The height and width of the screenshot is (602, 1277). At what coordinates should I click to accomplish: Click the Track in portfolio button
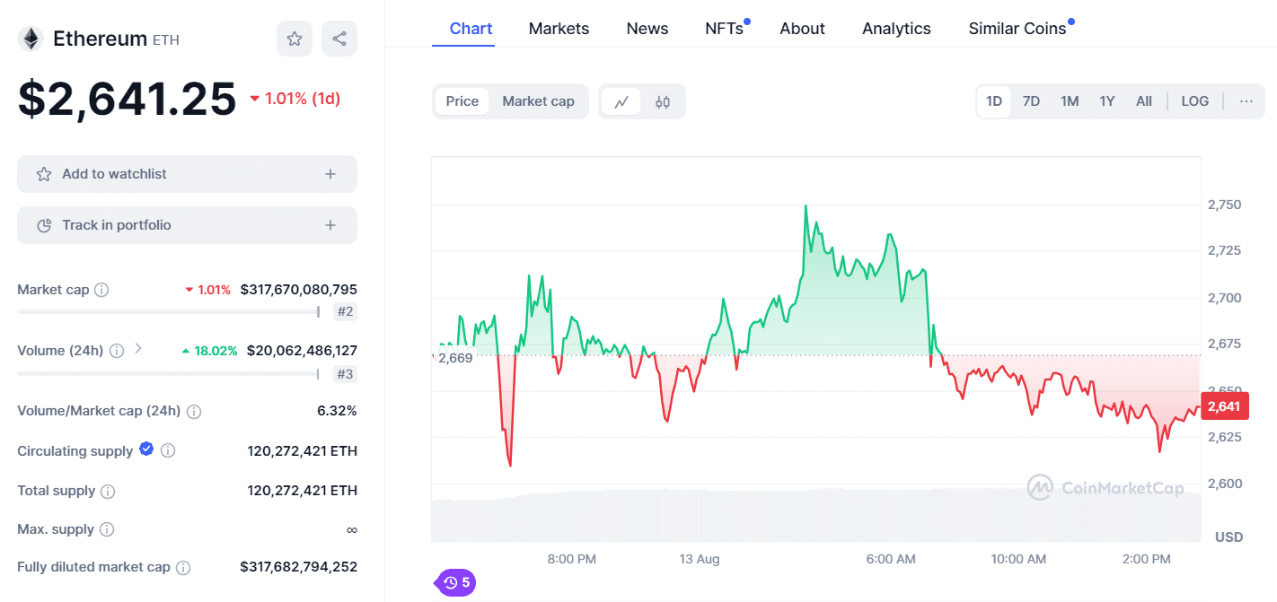[x=187, y=224]
